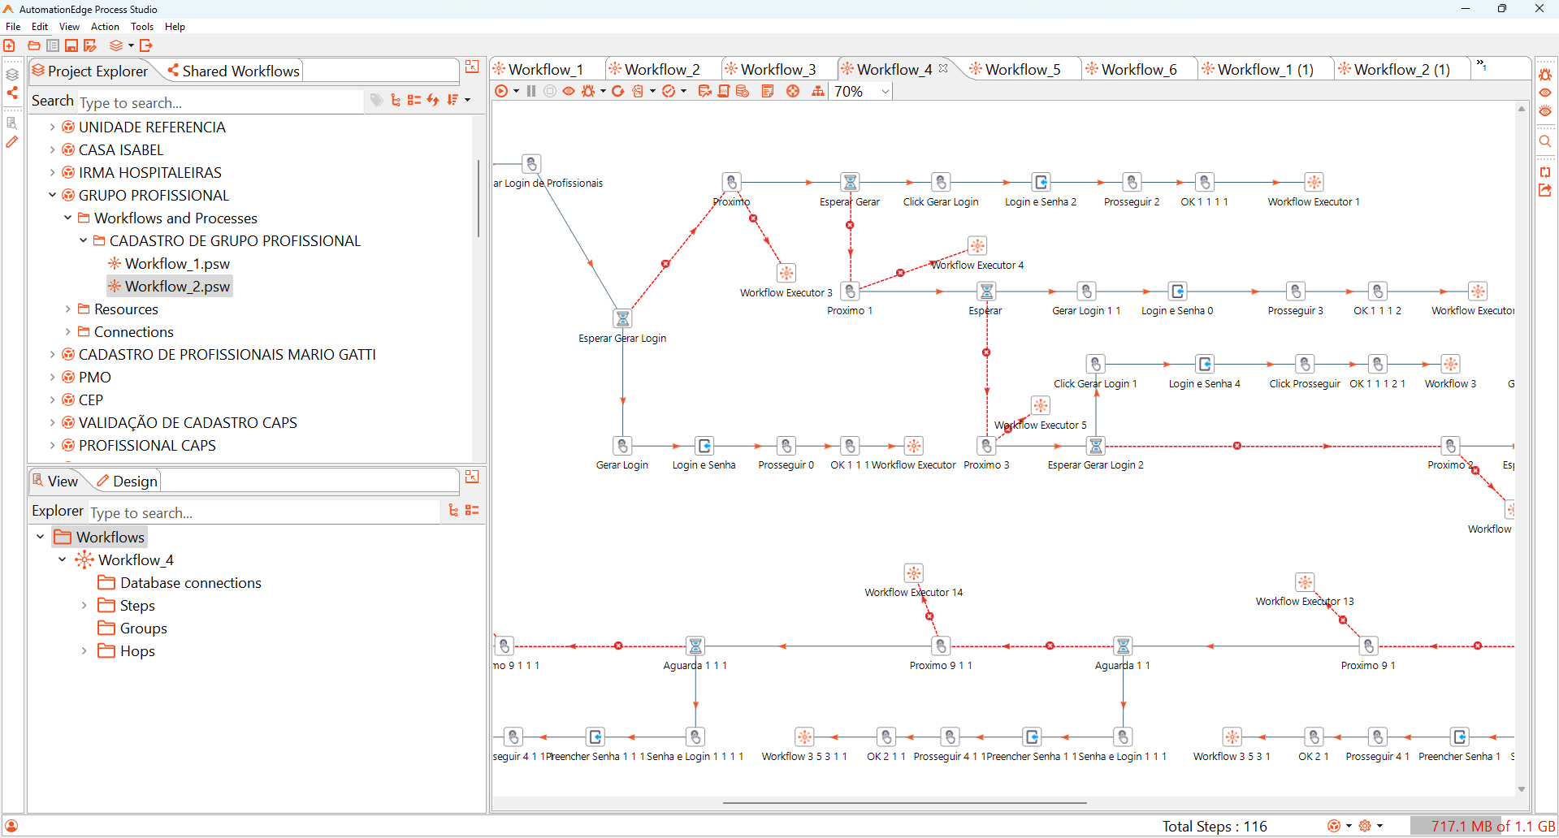The image size is (1559, 838).
Task: Expand the Steps folder in Explorer
Action: point(84,605)
